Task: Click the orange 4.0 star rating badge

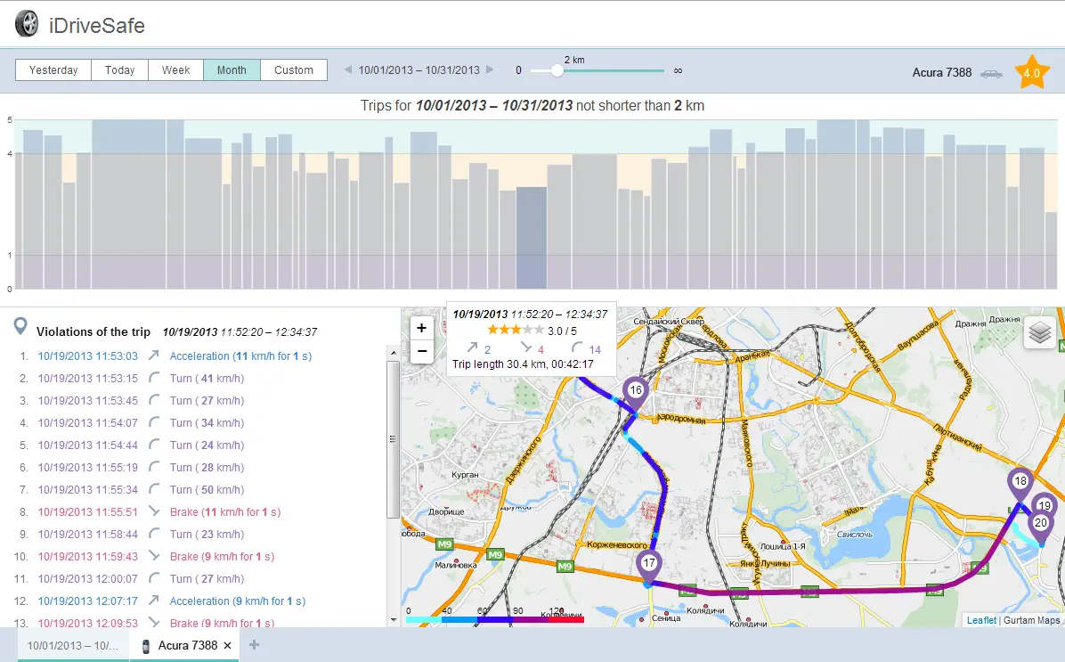Action: pyautogui.click(x=1031, y=72)
